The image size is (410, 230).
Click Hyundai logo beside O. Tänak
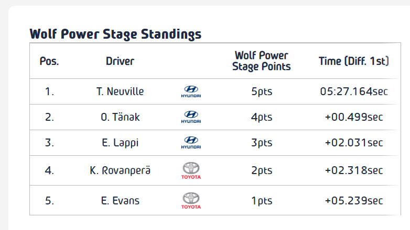point(190,117)
